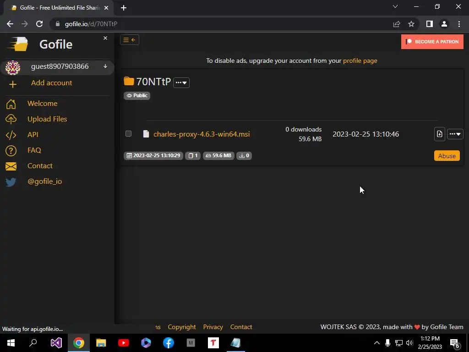
Task: Click the Become a Patron button
Action: pyautogui.click(x=432, y=42)
